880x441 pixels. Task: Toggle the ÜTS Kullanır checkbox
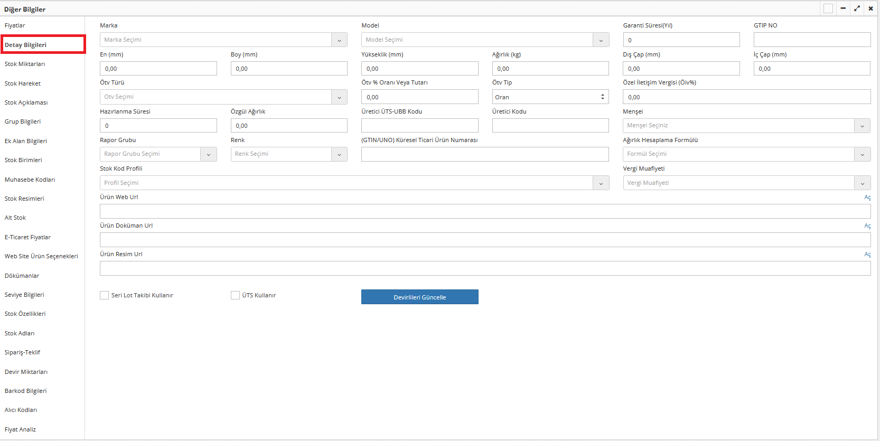pyautogui.click(x=235, y=295)
